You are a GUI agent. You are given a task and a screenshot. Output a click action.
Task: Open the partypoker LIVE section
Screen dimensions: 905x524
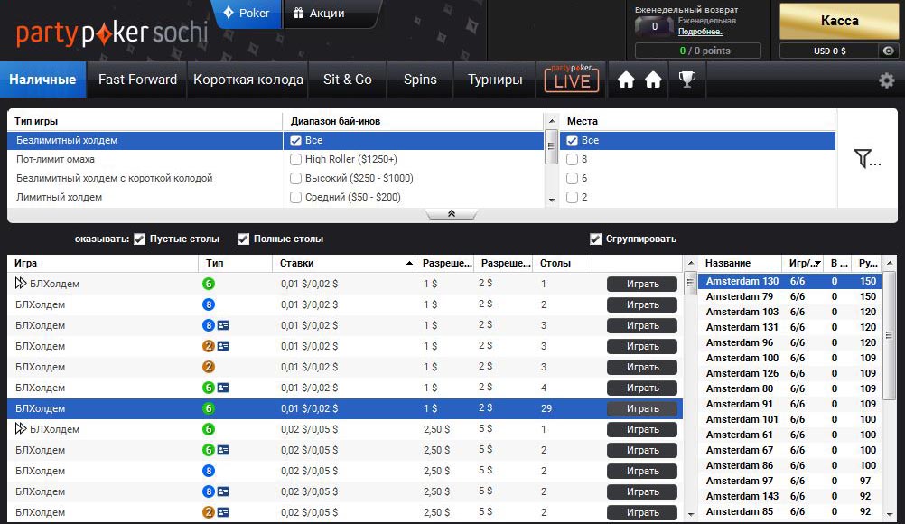click(x=572, y=80)
